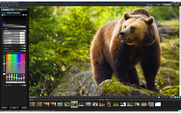Click the red color saturation slider
Screen dimensions: 181x113
click(x=7, y=77)
